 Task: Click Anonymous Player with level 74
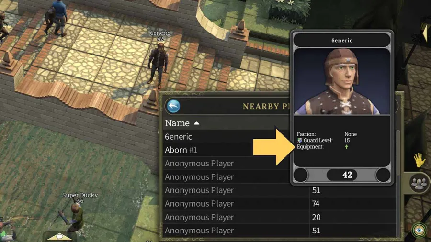[x=280, y=204]
